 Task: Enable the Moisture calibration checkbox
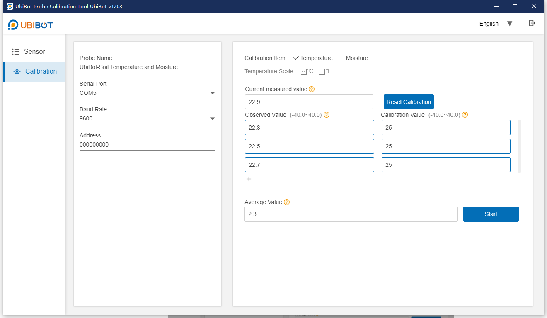coord(342,58)
